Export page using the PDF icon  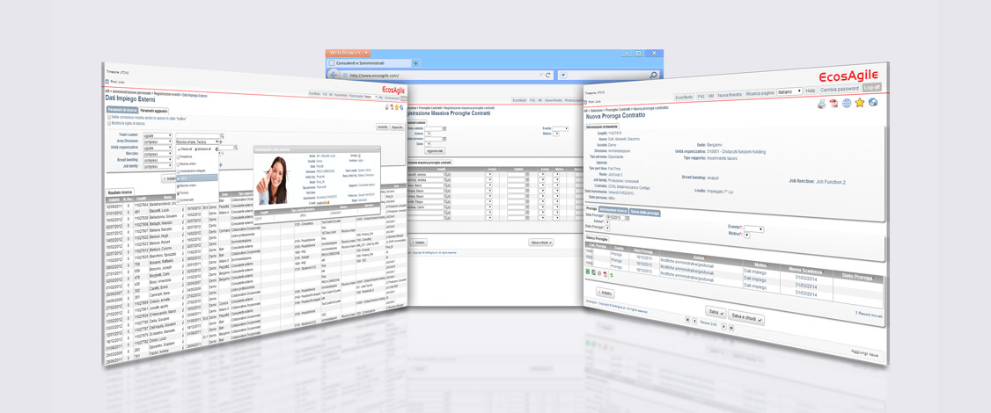click(x=834, y=104)
